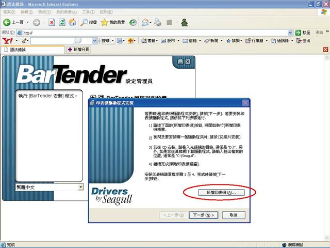Stop page loading with red X icon
The height and width of the screenshot is (248, 330).
(x=52, y=22)
